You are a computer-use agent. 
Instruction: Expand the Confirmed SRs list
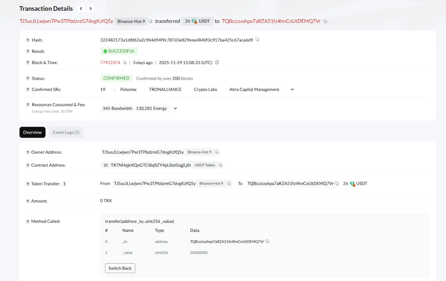(x=292, y=89)
